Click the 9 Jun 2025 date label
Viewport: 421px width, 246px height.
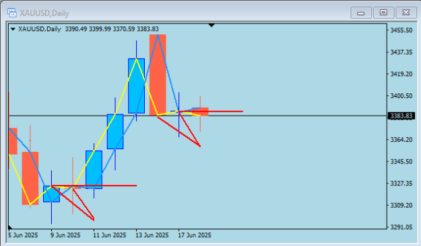(x=65, y=235)
